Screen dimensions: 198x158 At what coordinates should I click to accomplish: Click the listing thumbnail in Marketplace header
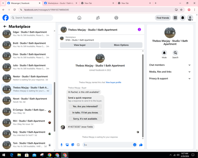point(62,38)
